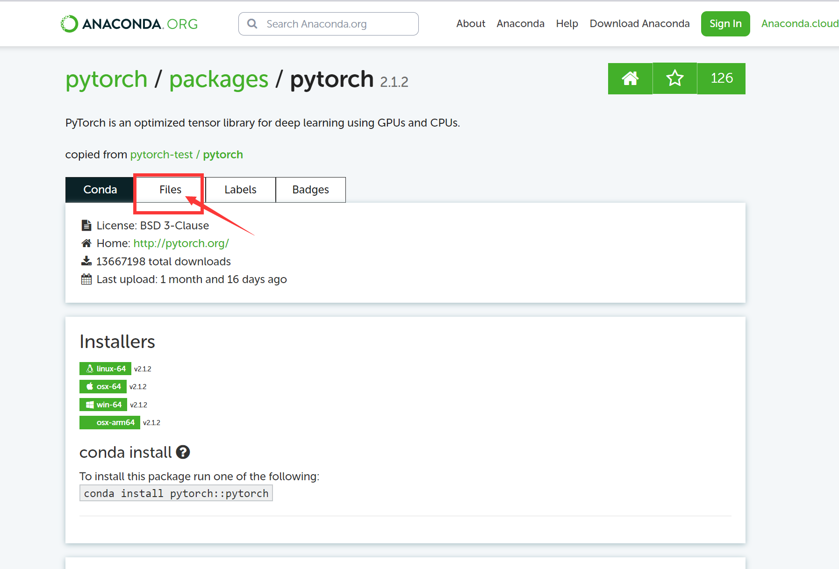Click the search magnifier icon

tap(252, 24)
